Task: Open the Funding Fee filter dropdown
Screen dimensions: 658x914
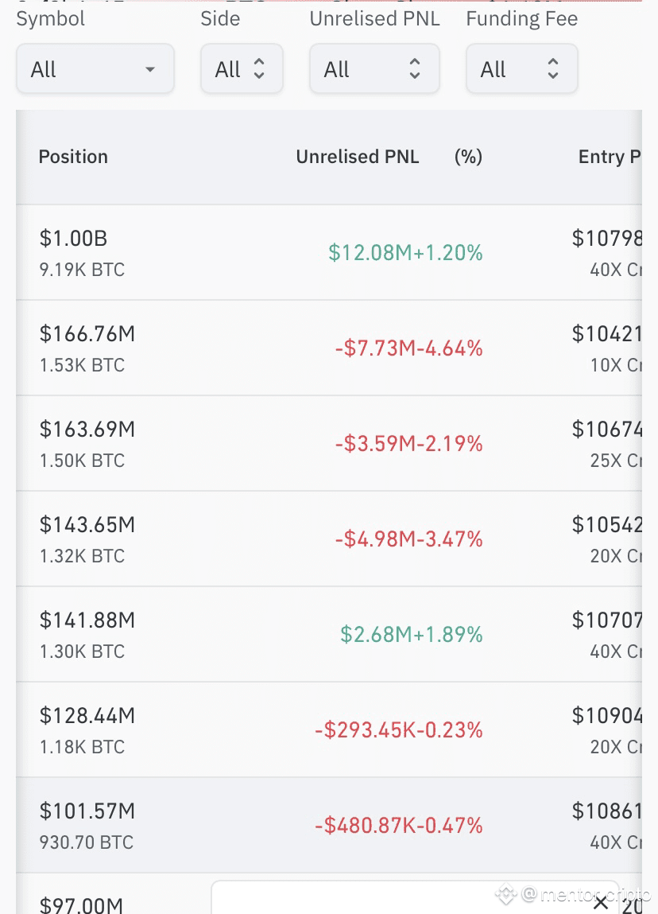Action: (522, 68)
